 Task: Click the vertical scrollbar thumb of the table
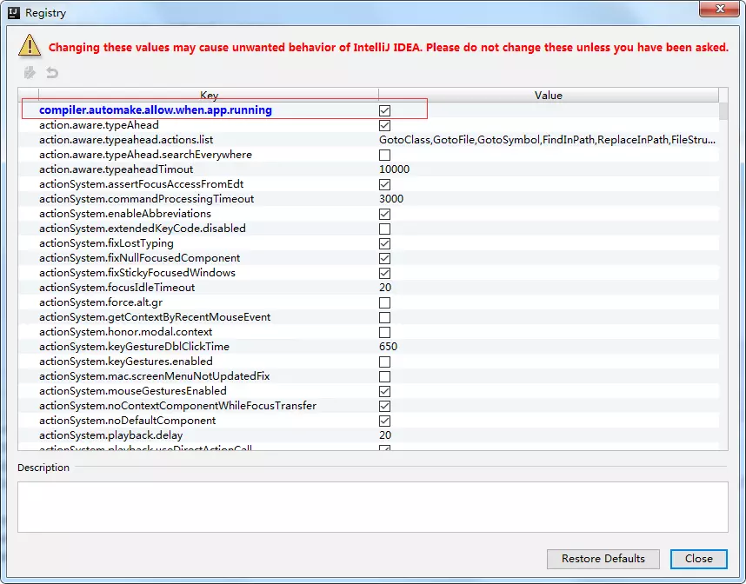pos(723,111)
